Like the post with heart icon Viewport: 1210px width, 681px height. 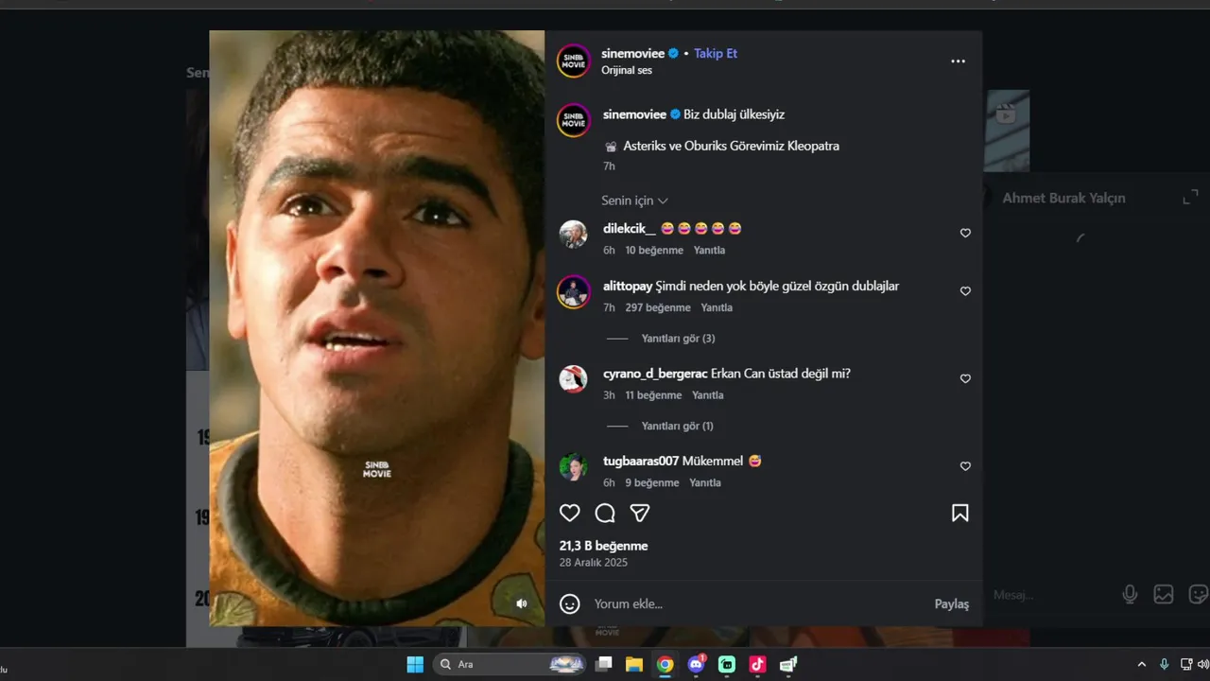coord(569,513)
